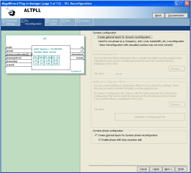Viewport: 191px width, 173px height.
Task: Select the PLL Reconfiguration tab
Action: [33, 22]
